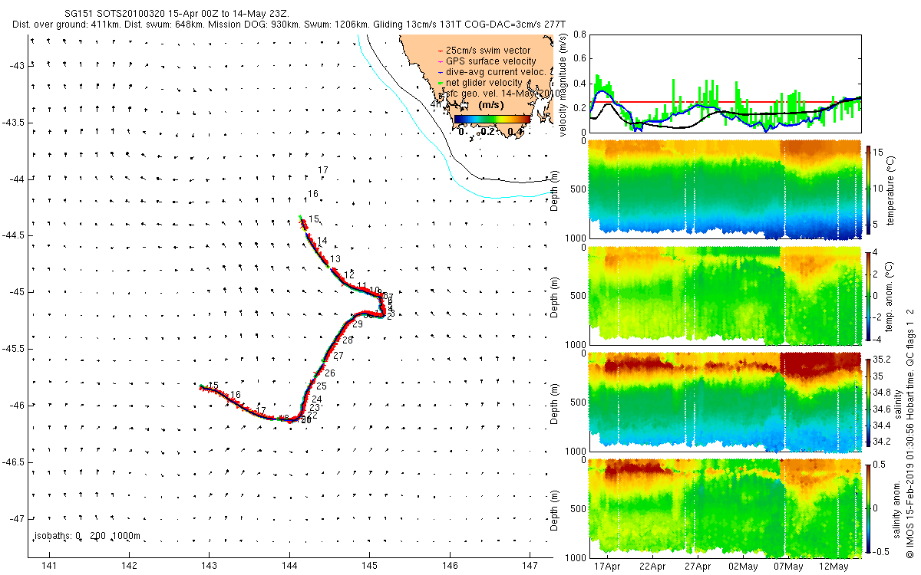Click the 27Apr date tick label
The image size is (921, 575).
pyautogui.click(x=698, y=567)
